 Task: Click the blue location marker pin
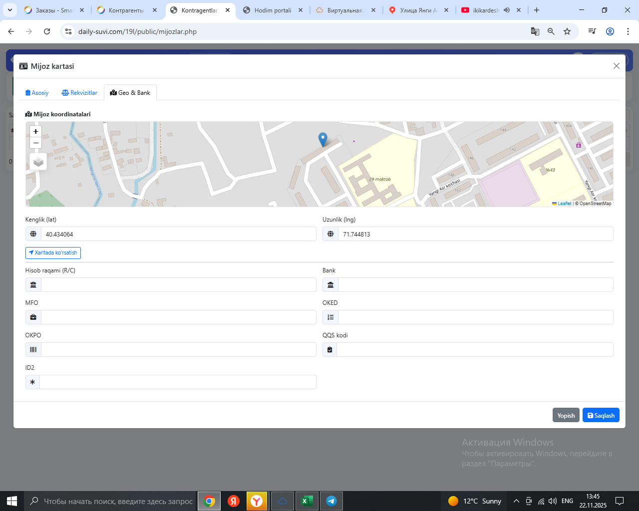tap(323, 139)
